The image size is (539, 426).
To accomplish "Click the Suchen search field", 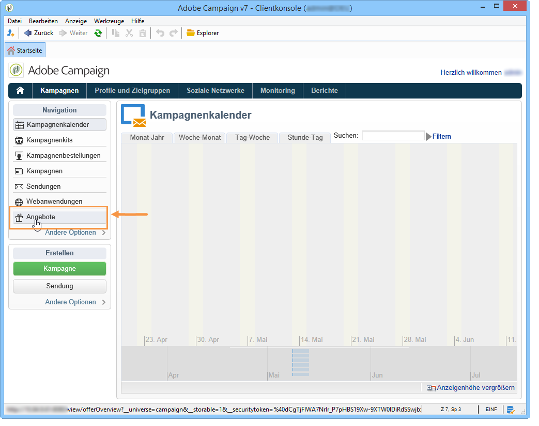I will pos(393,136).
